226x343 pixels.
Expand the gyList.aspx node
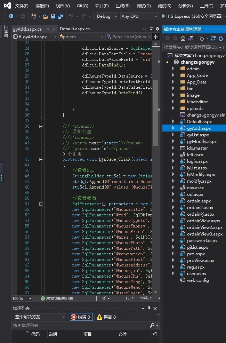[173, 135]
